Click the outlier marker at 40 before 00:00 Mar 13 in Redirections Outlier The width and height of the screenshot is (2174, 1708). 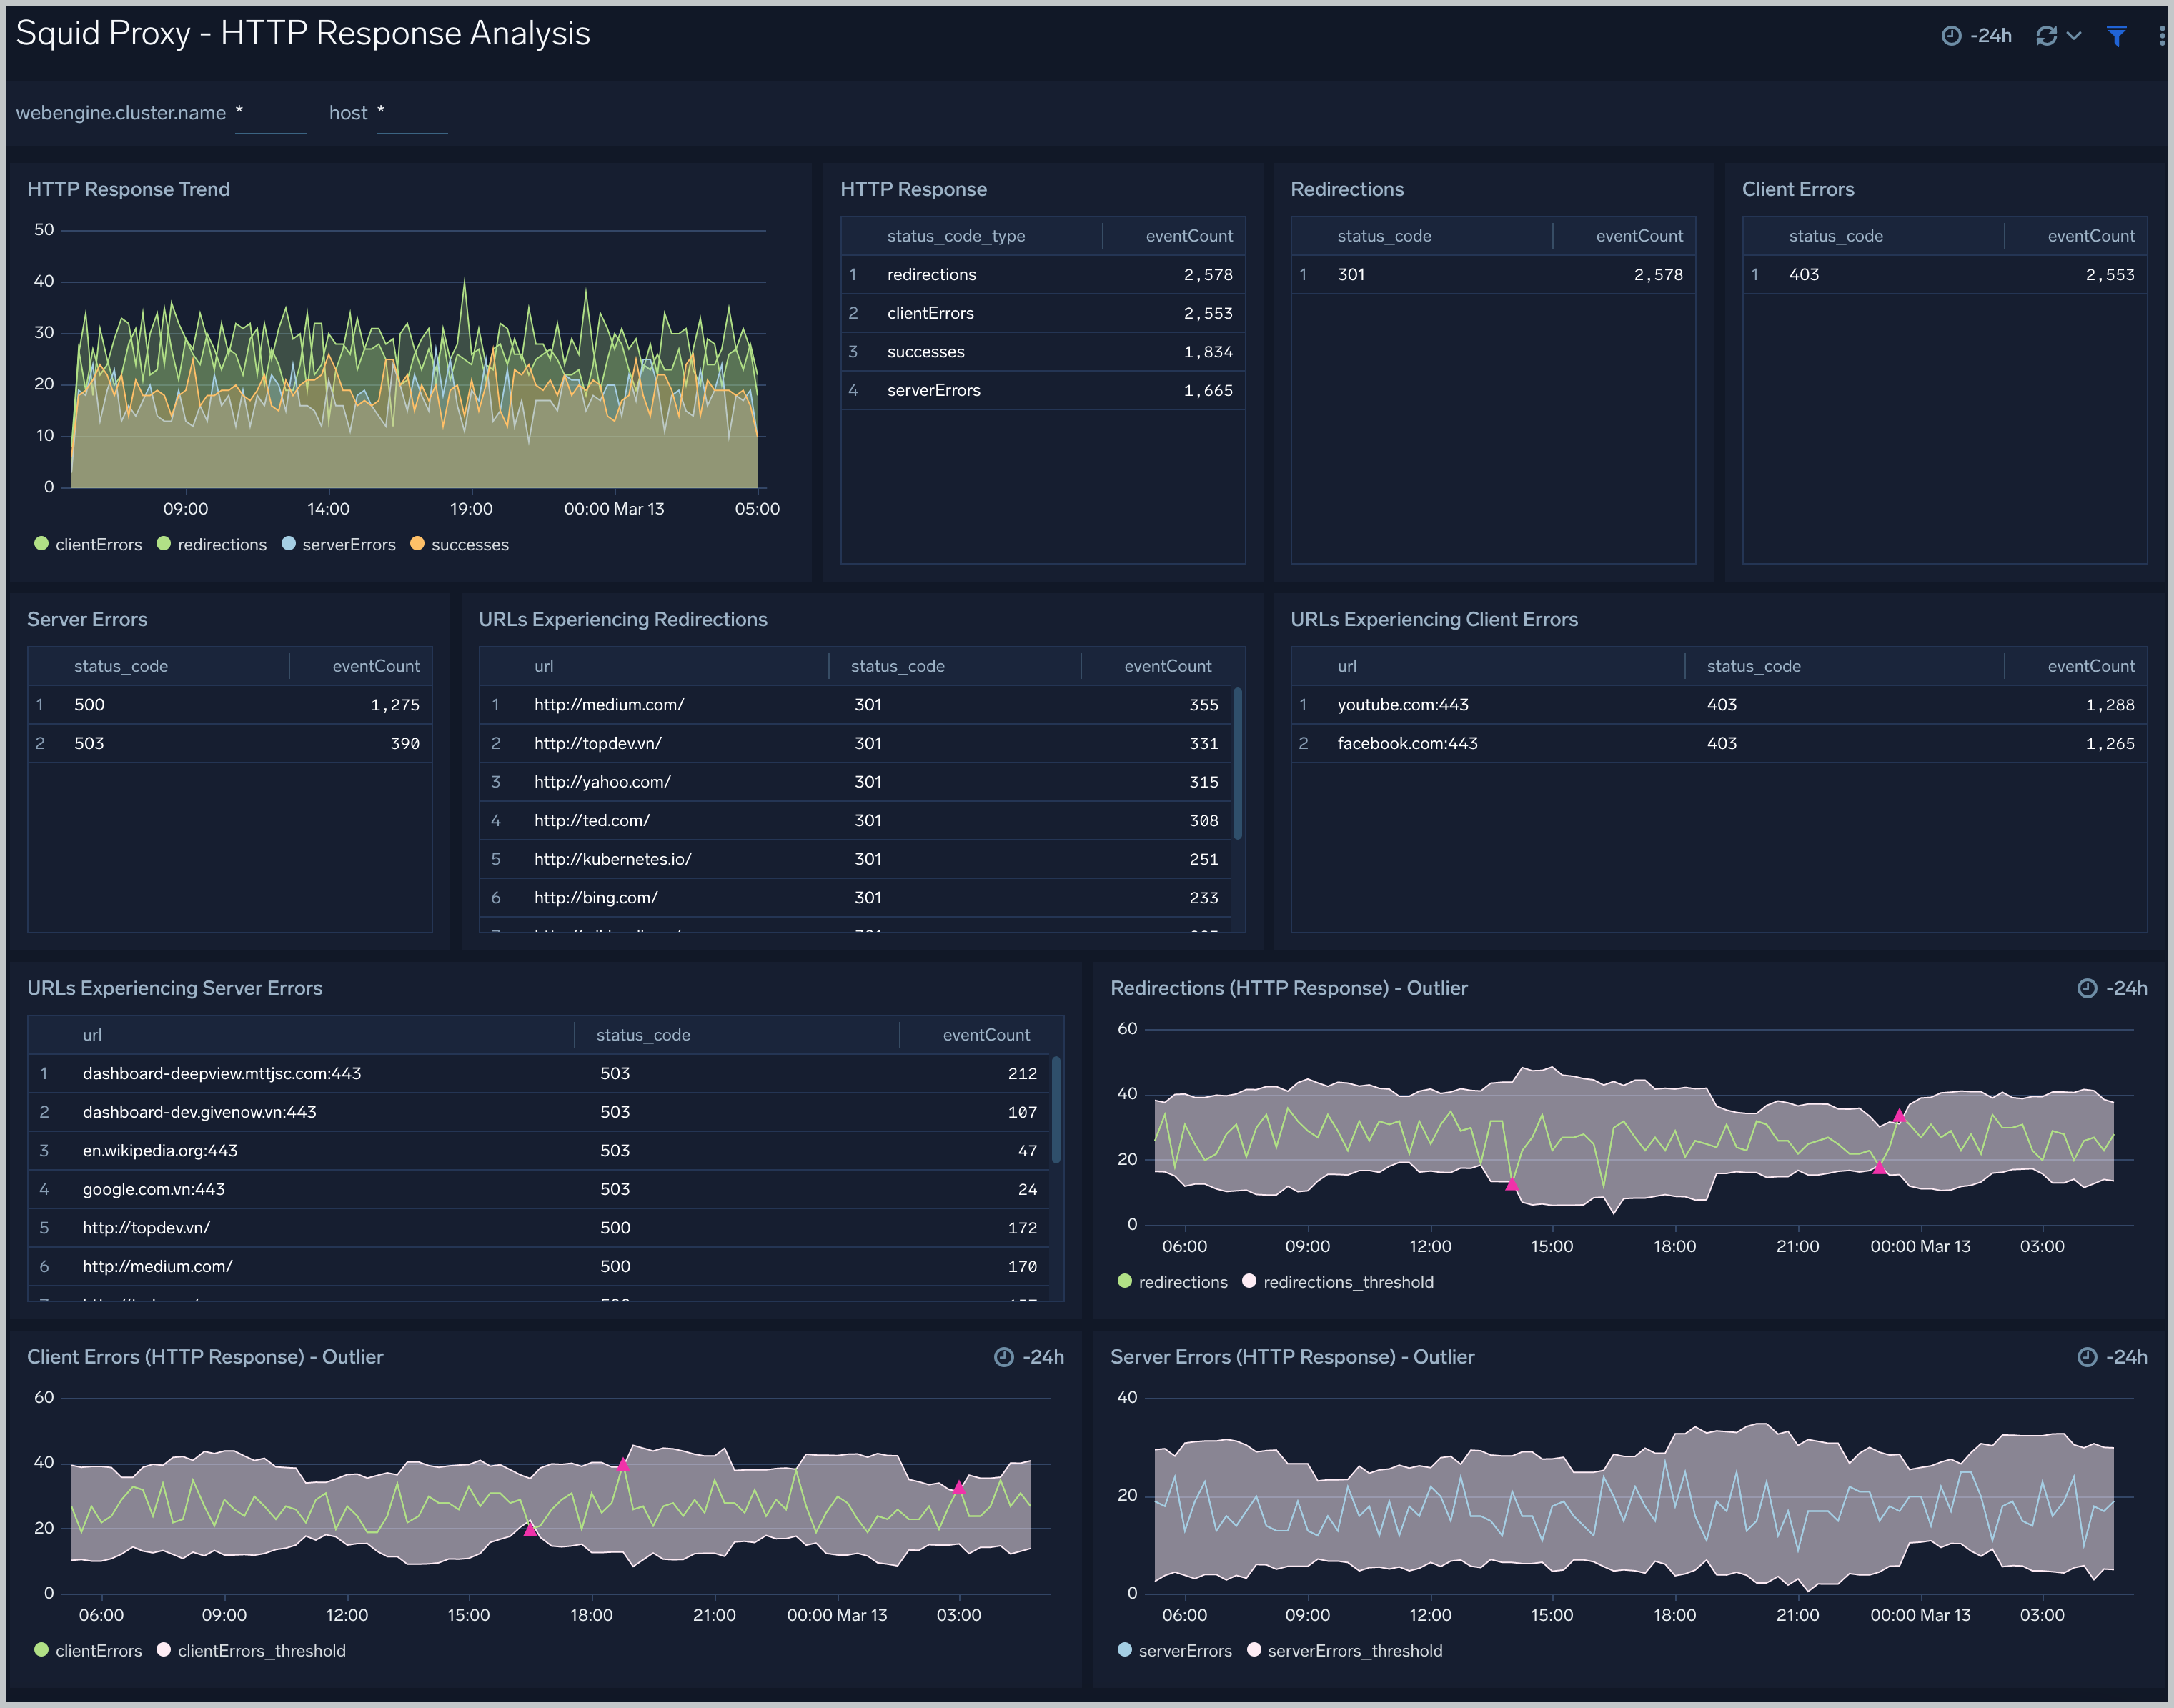[x=1899, y=1116]
